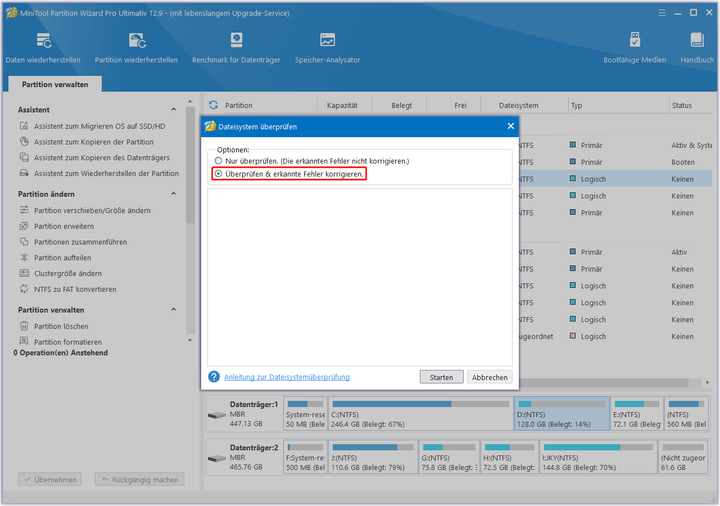Image resolution: width=720 pixels, height=506 pixels.
Task: Open Partition wiederherstellen tool
Action: (x=136, y=48)
